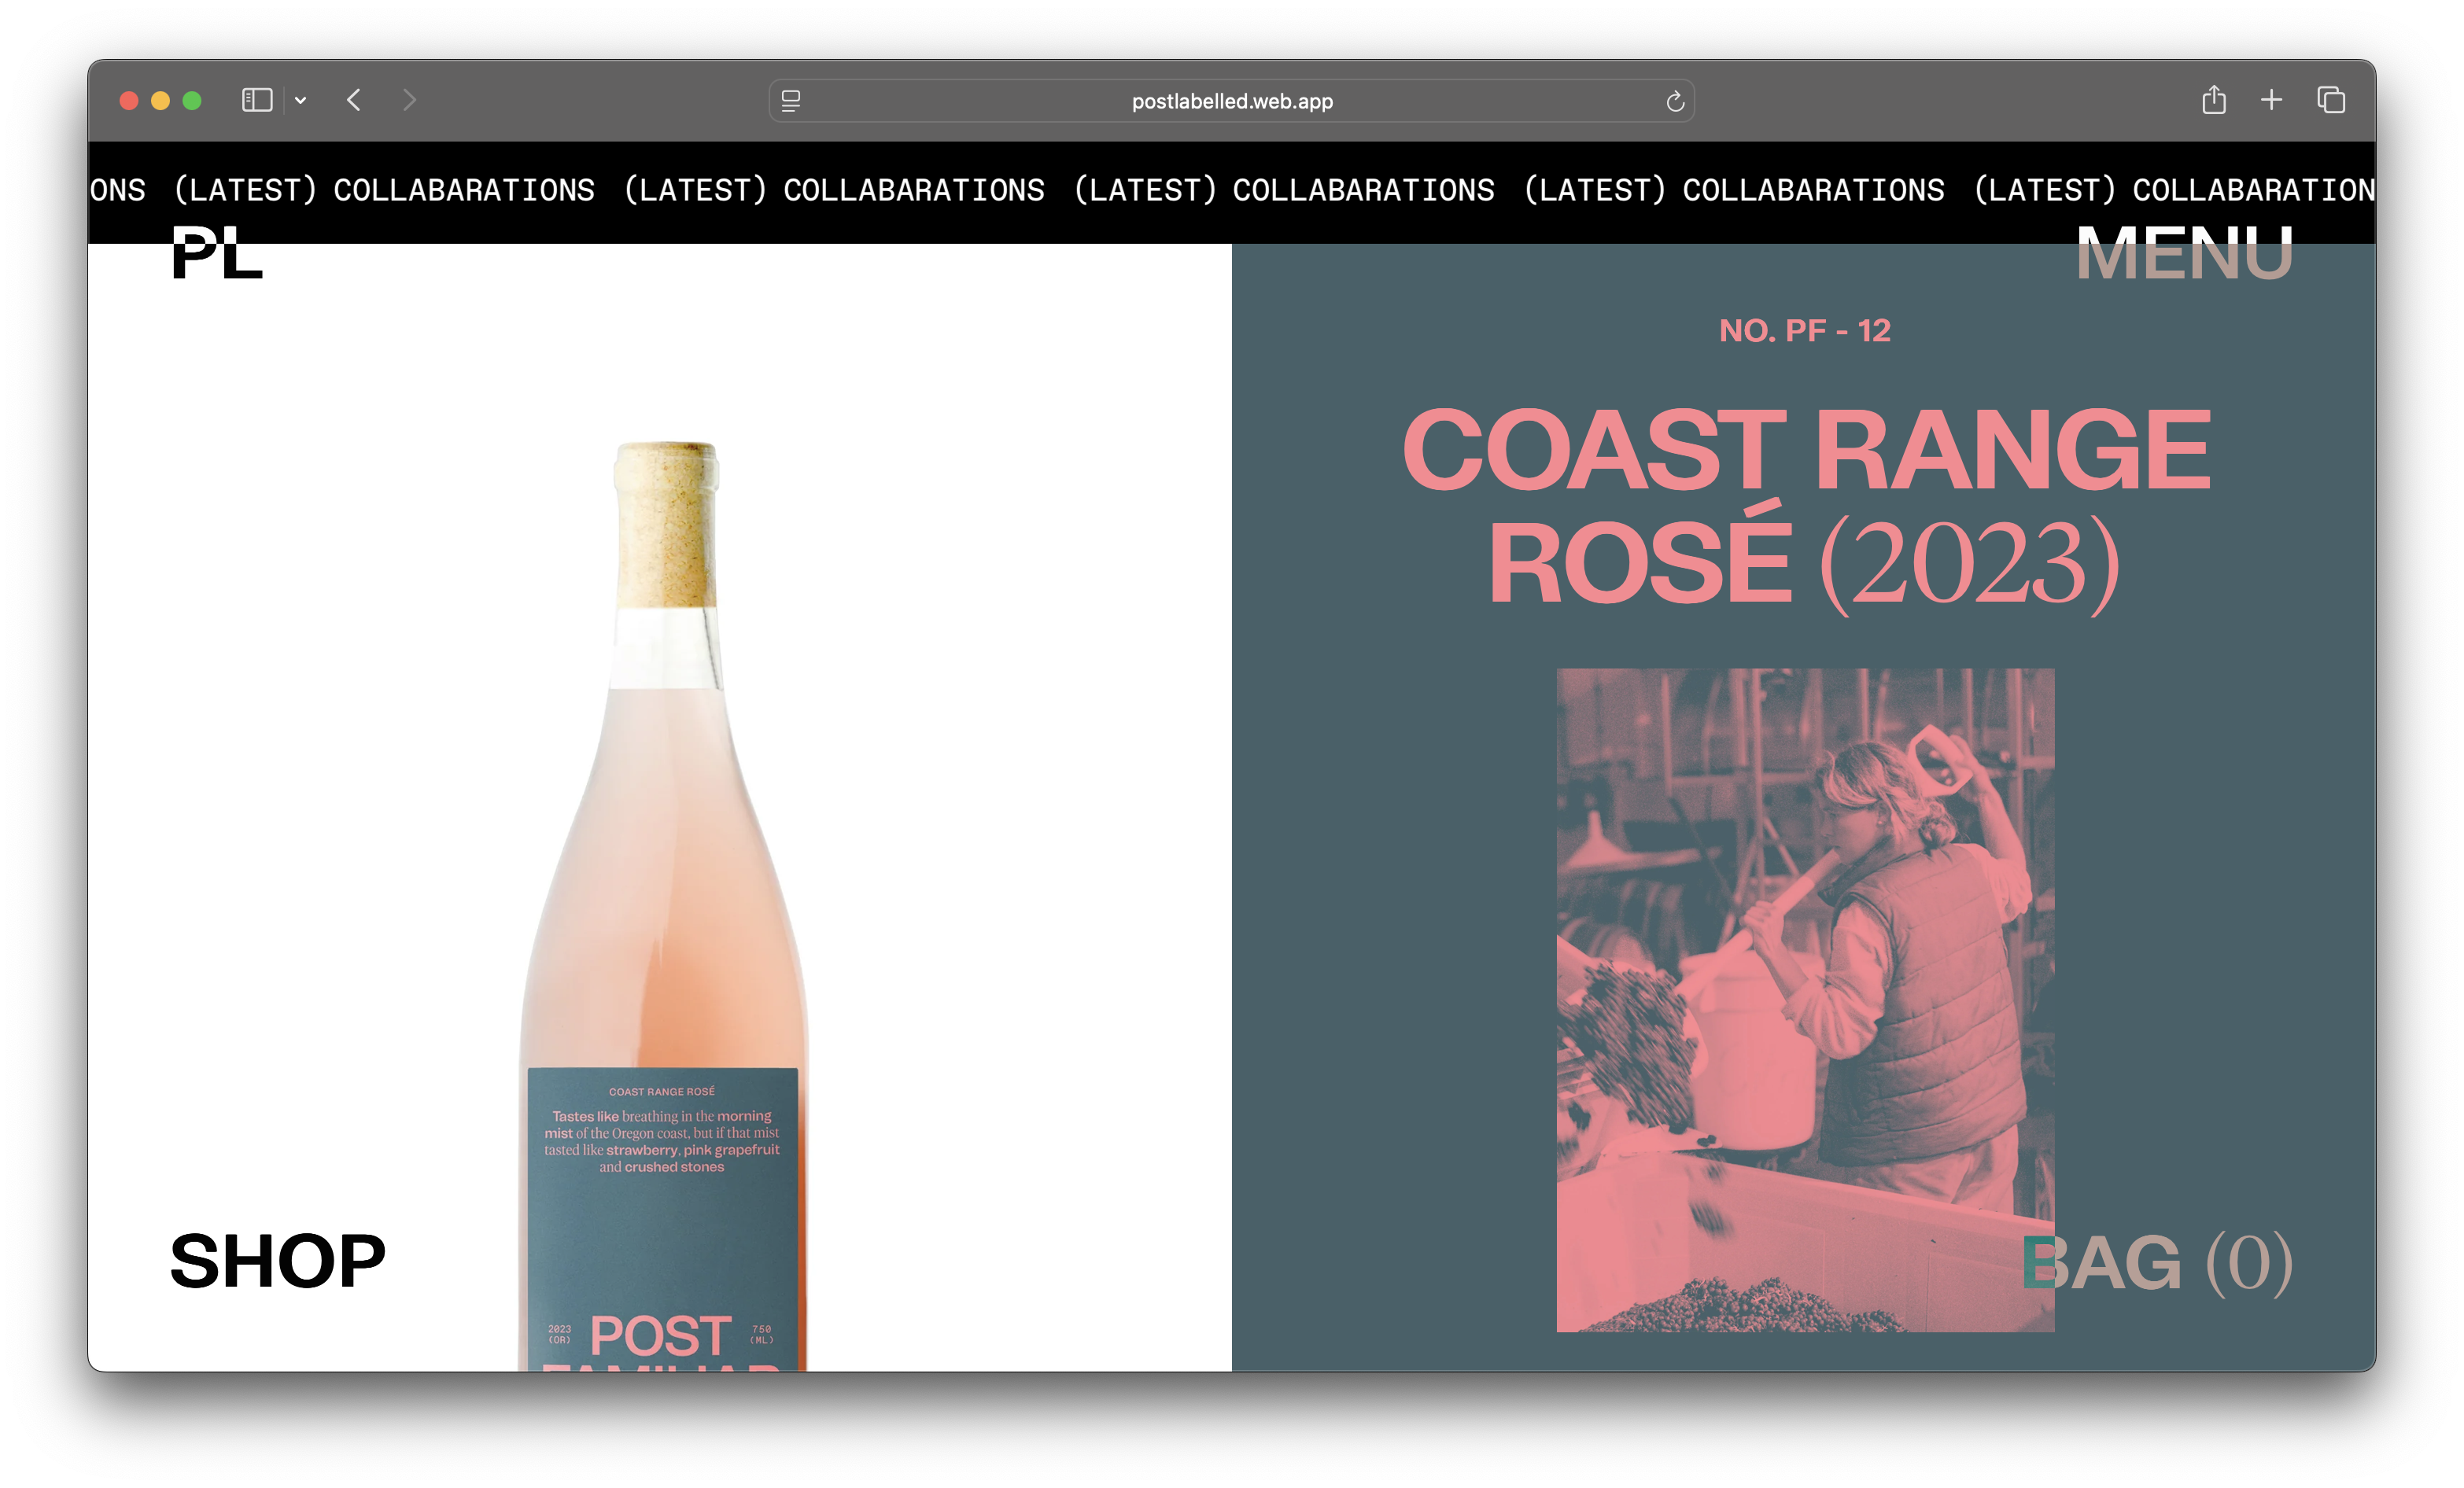The height and width of the screenshot is (1488, 2464).
Task: Select the NO. PF - 12 label
Action: tap(1805, 330)
